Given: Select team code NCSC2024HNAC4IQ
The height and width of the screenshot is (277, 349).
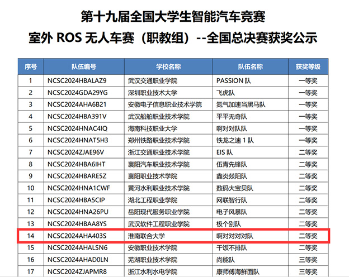Looking at the screenshot, I should [77, 128].
